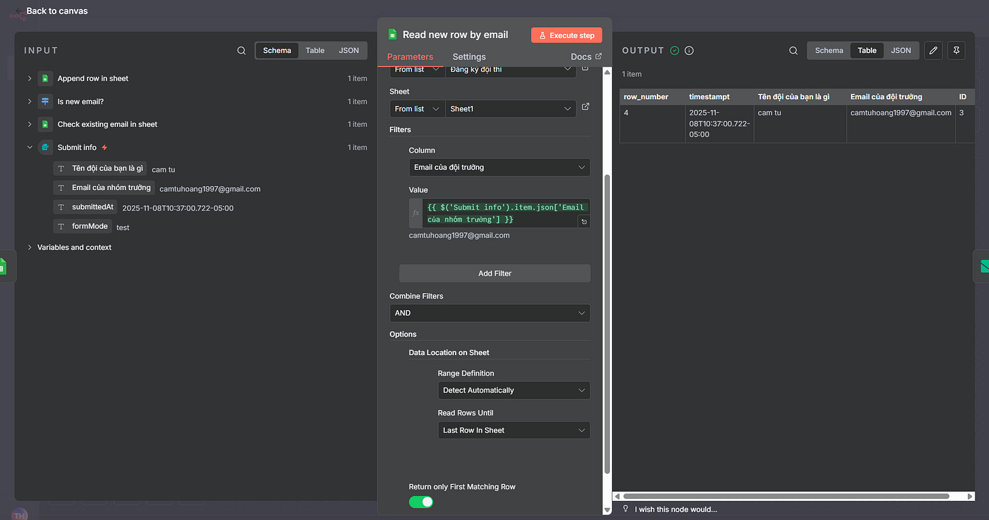The width and height of the screenshot is (989, 520).
Task: Click the submittedAt field pill
Action: [85, 207]
